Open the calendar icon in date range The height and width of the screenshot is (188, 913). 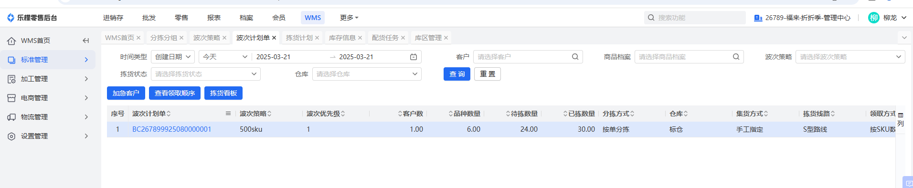(414, 57)
